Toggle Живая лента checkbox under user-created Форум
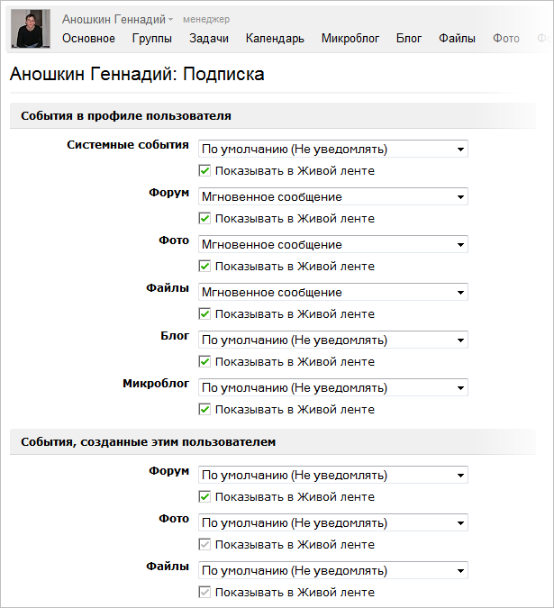The height and width of the screenshot is (608, 554). [205, 497]
